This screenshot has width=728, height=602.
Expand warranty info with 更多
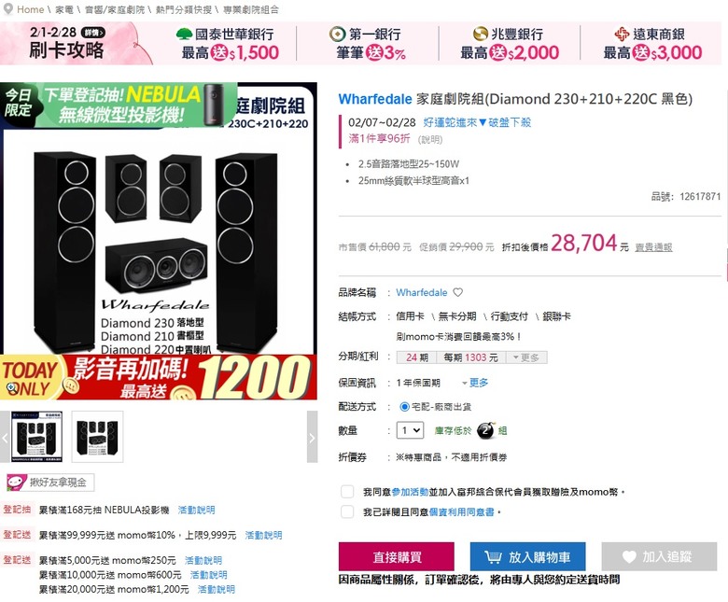coord(475,383)
